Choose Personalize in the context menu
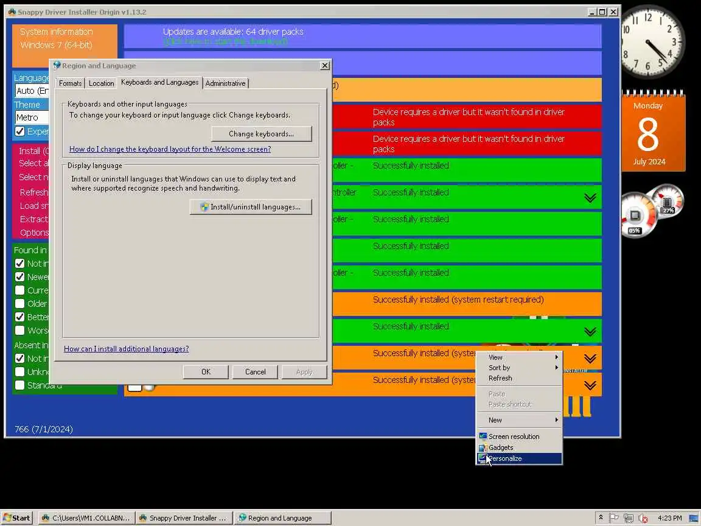701x526 pixels. (518, 458)
